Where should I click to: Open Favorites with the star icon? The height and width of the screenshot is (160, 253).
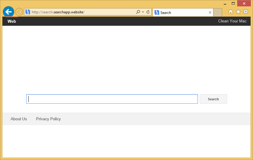click(x=238, y=12)
